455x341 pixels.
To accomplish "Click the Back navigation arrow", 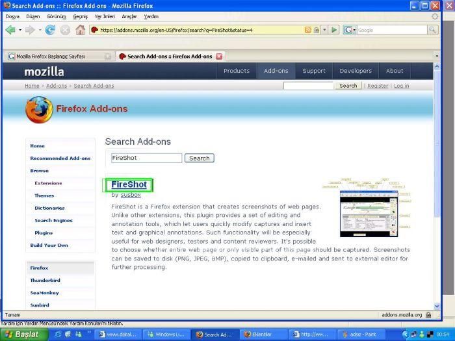I will [10, 30].
